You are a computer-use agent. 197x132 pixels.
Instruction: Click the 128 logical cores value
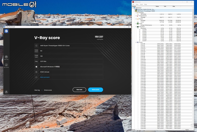pos(41,56)
